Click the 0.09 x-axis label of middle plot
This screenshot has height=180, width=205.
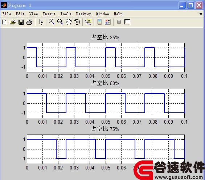coord(168,122)
